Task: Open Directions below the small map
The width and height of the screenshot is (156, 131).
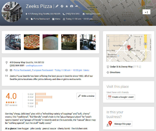Action: (x=115, y=72)
